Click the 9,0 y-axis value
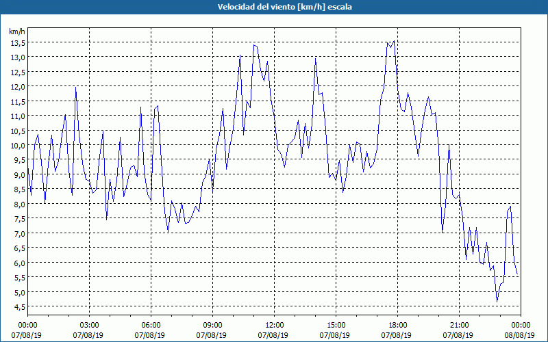 (x=19, y=175)
